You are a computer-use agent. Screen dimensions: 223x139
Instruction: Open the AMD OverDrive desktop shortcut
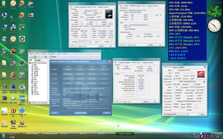click(x=13, y=17)
